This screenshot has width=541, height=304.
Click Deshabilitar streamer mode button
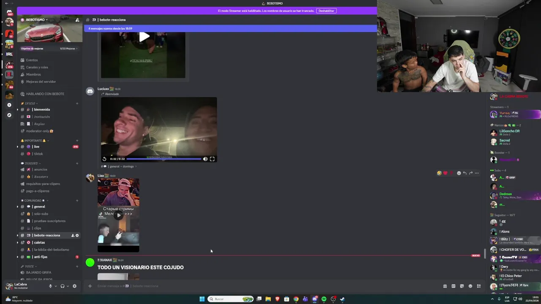pos(326,11)
